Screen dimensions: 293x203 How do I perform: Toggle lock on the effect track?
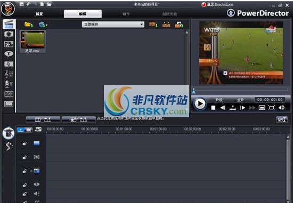point(25,157)
